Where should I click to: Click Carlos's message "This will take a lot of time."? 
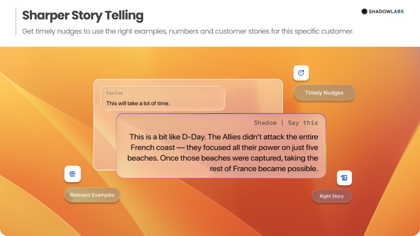tap(138, 103)
